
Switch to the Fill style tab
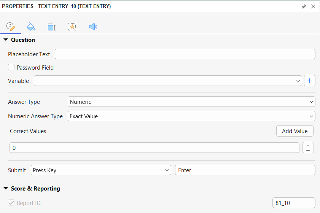pyautogui.click(x=31, y=27)
